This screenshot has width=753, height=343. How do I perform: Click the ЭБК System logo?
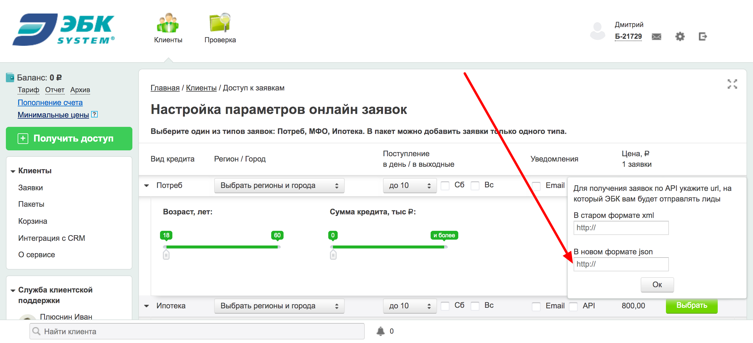tap(64, 29)
